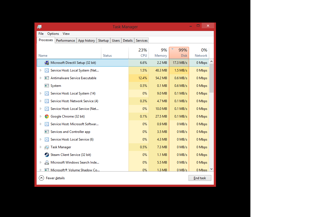Click the Task Manager title bar icon

point(39,27)
